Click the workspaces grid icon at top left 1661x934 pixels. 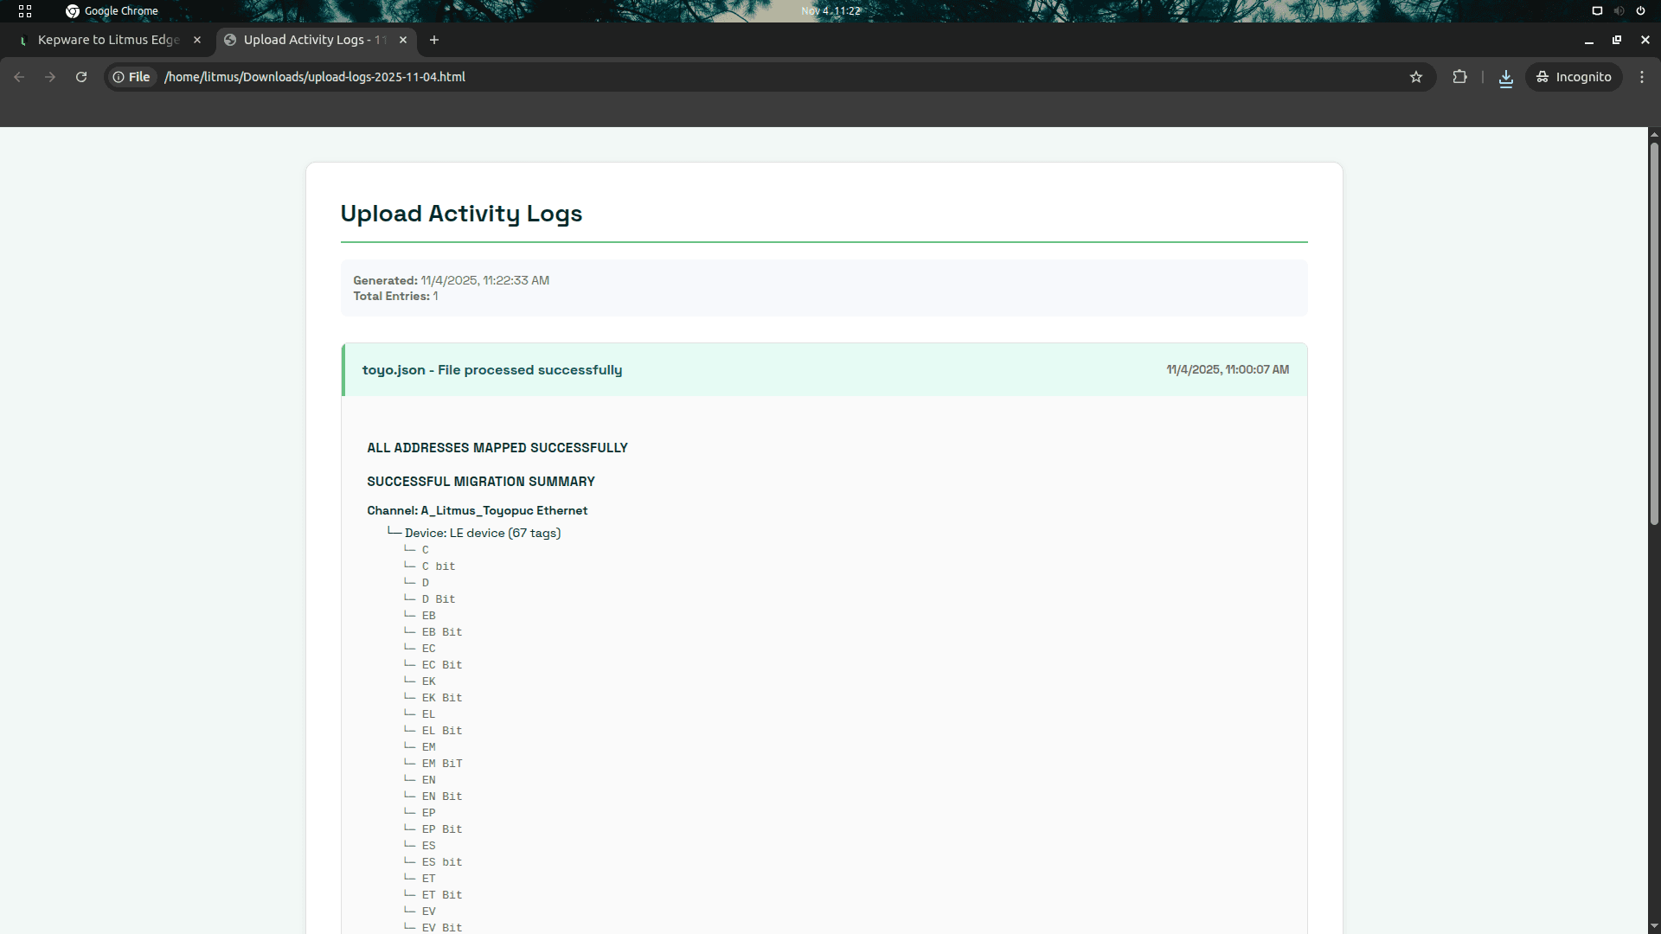pos(25,11)
